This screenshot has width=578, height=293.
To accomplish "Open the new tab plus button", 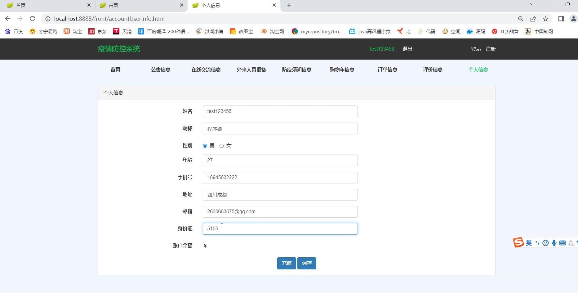I will [x=289, y=5].
